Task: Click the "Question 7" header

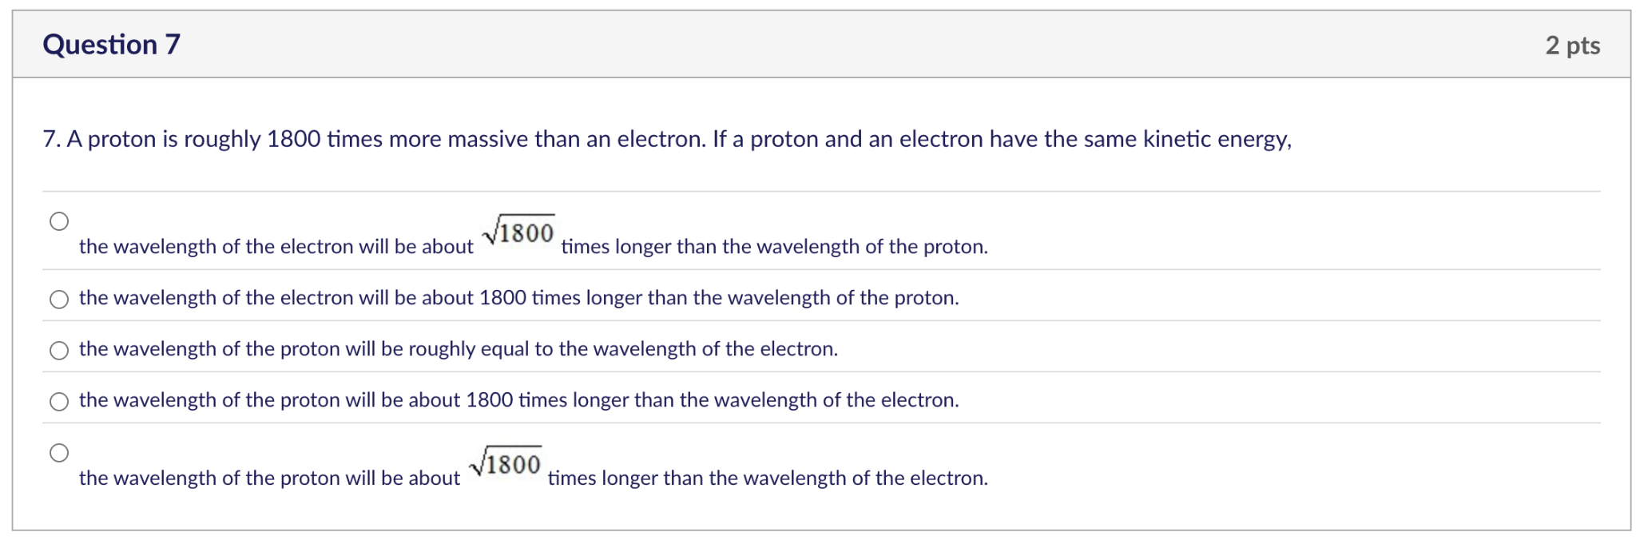Action: [x=112, y=46]
